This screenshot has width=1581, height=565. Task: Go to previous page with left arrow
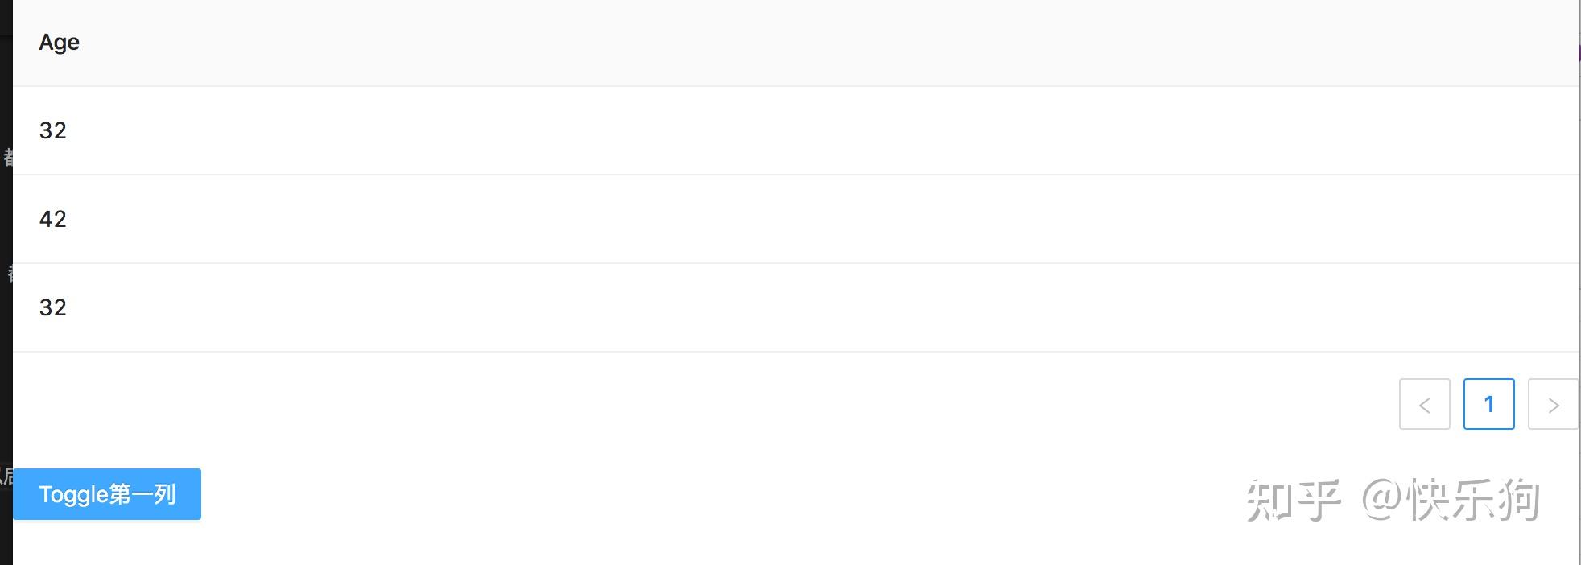tap(1424, 404)
